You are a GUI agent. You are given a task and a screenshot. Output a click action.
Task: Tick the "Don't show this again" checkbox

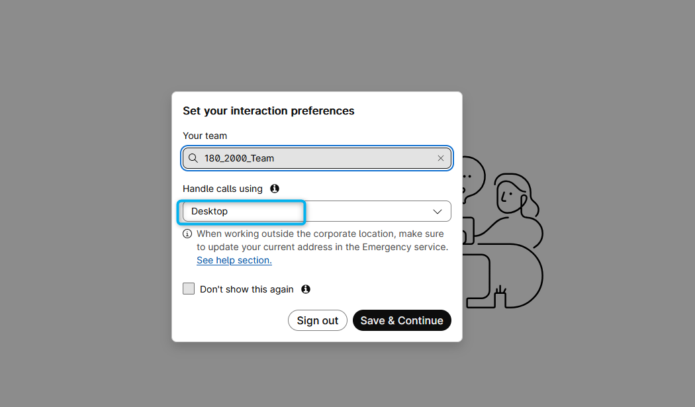tap(189, 289)
